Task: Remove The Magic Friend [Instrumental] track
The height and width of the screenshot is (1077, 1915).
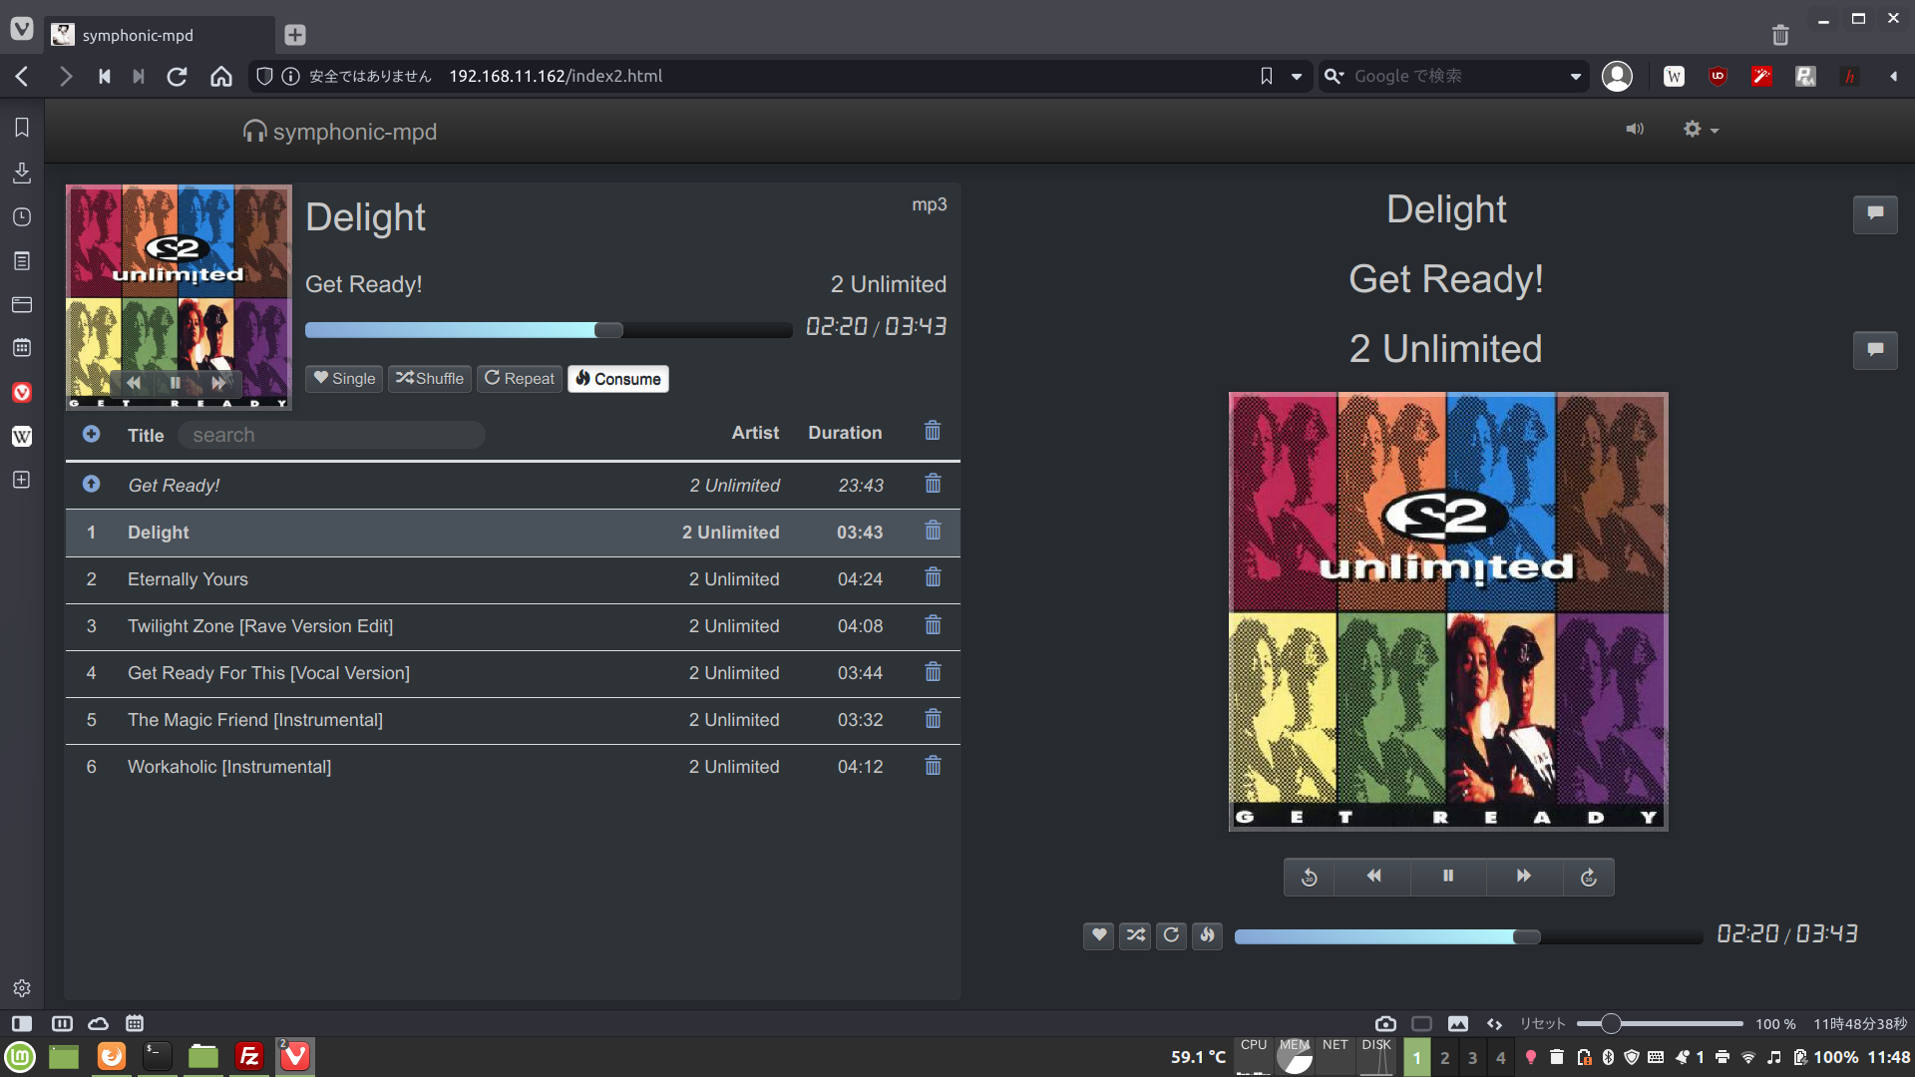Action: [933, 719]
